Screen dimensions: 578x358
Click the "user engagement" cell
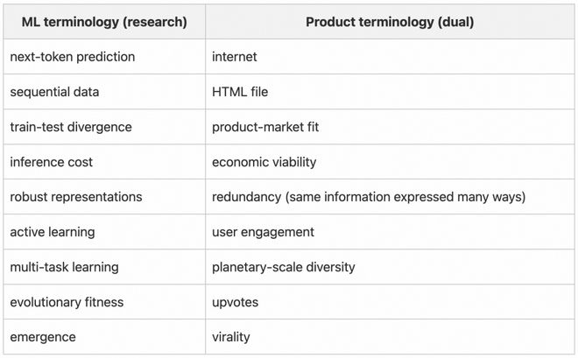pyautogui.click(x=263, y=232)
